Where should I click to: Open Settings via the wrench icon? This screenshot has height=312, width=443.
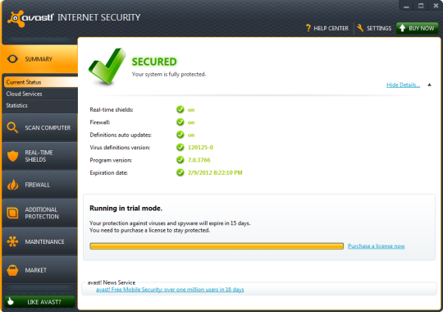360,28
